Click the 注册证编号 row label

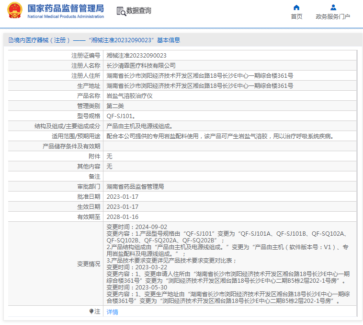86,56
